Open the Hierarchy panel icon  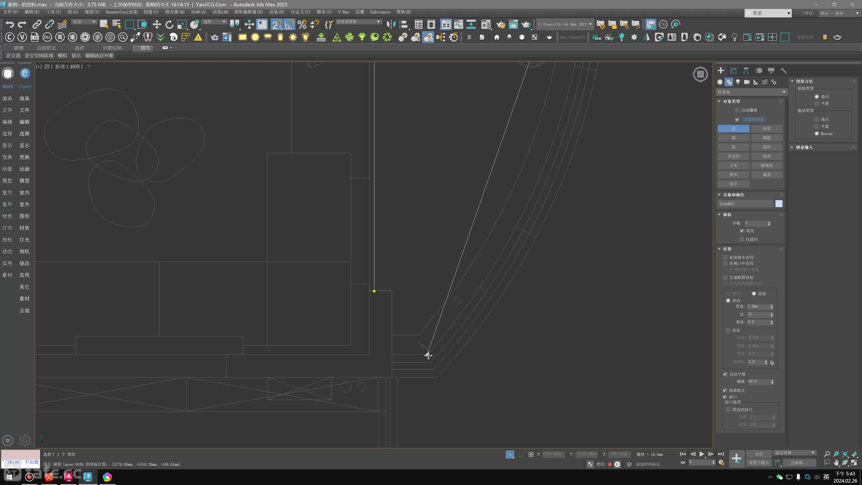pos(746,70)
